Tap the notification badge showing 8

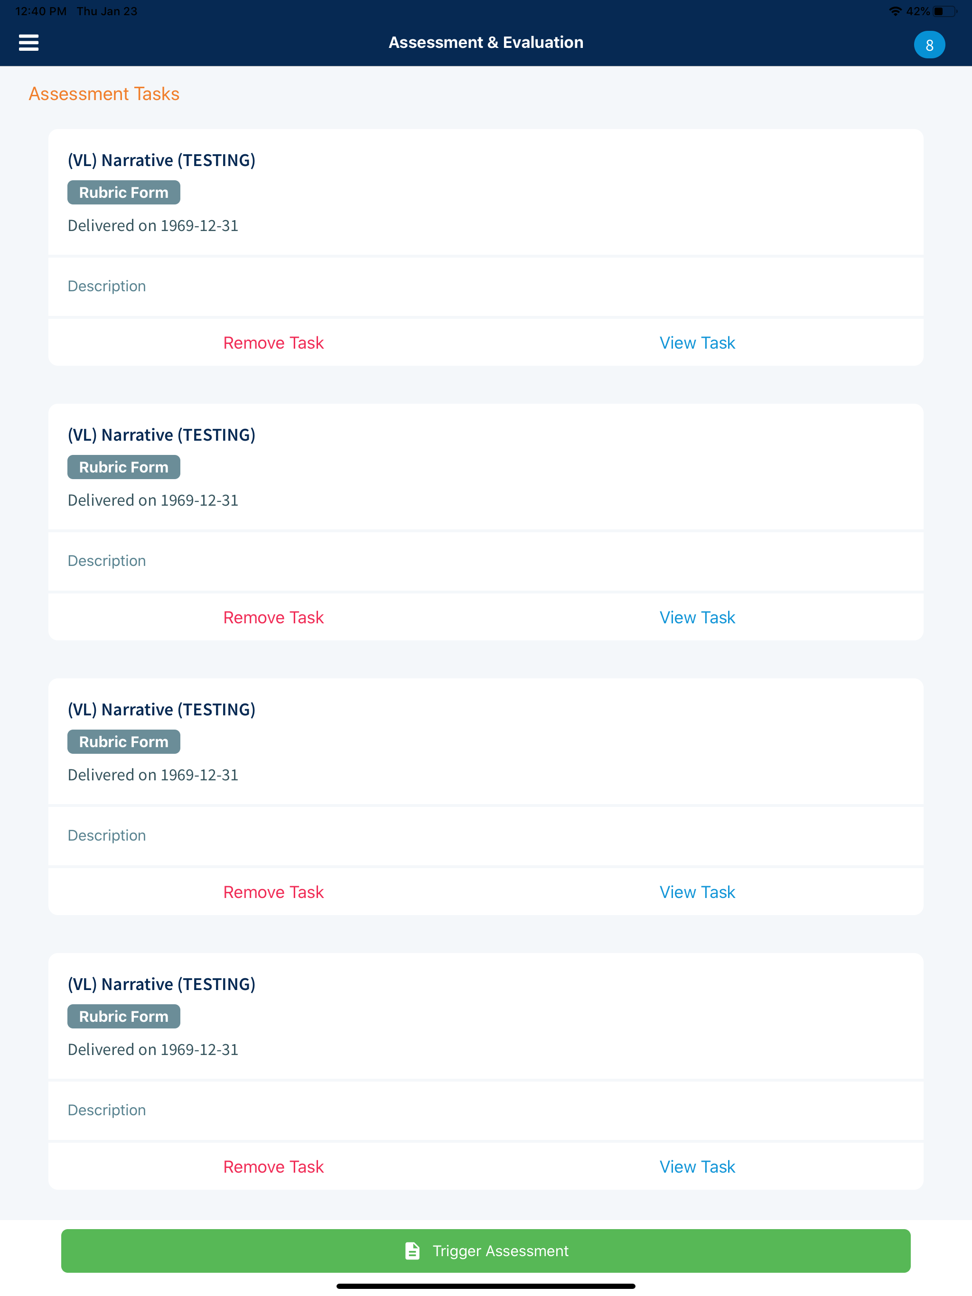click(929, 45)
